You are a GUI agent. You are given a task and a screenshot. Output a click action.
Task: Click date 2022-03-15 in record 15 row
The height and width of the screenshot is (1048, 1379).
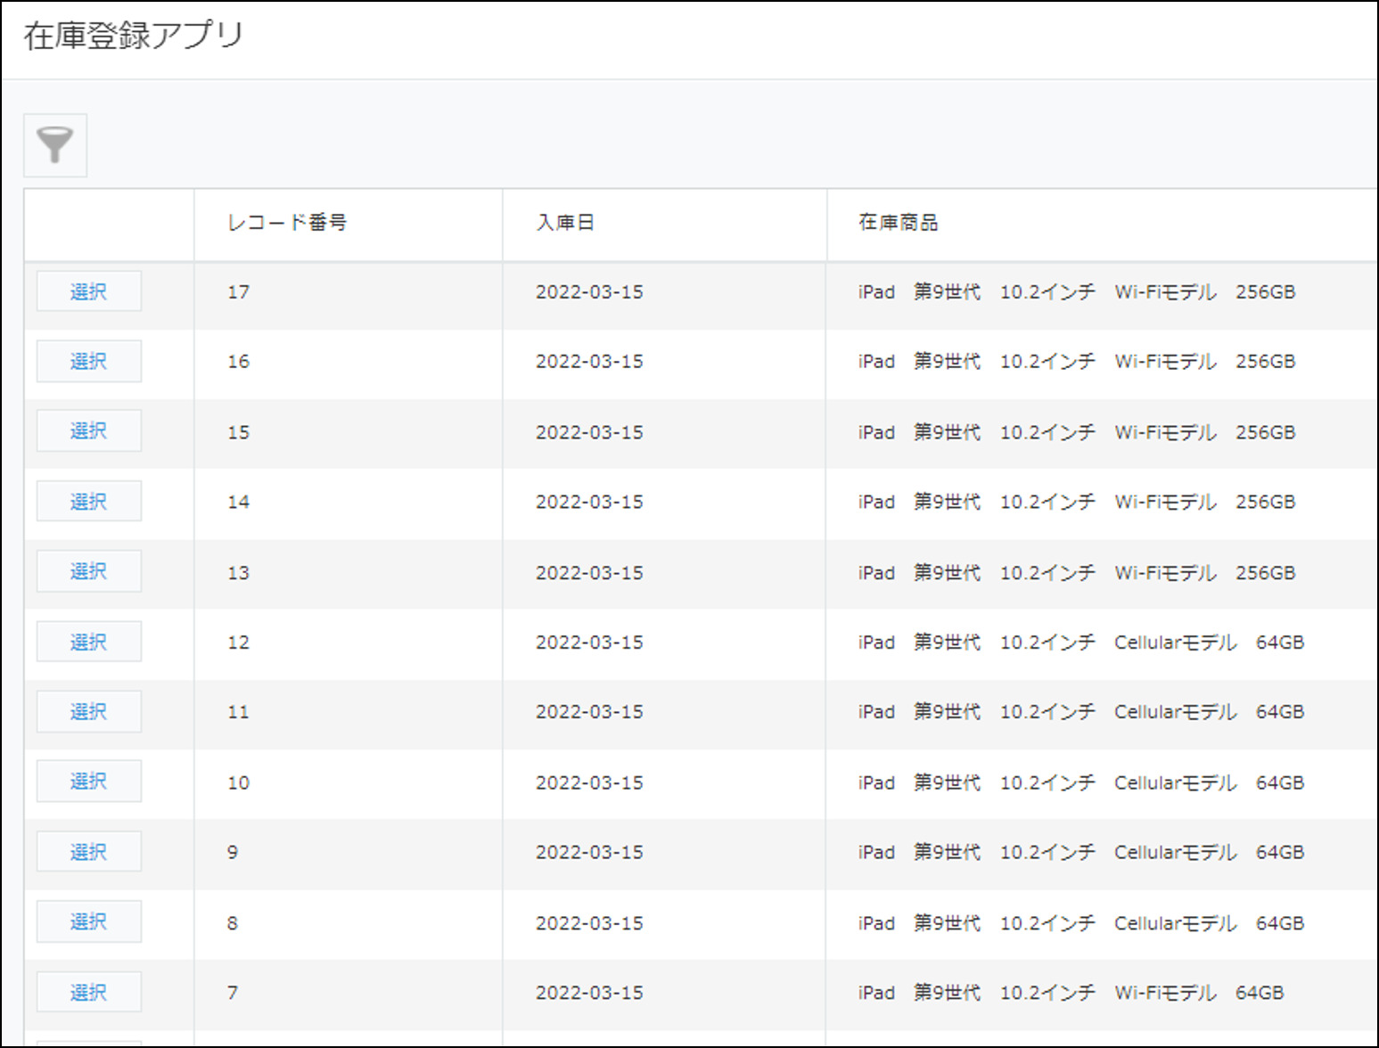(589, 432)
